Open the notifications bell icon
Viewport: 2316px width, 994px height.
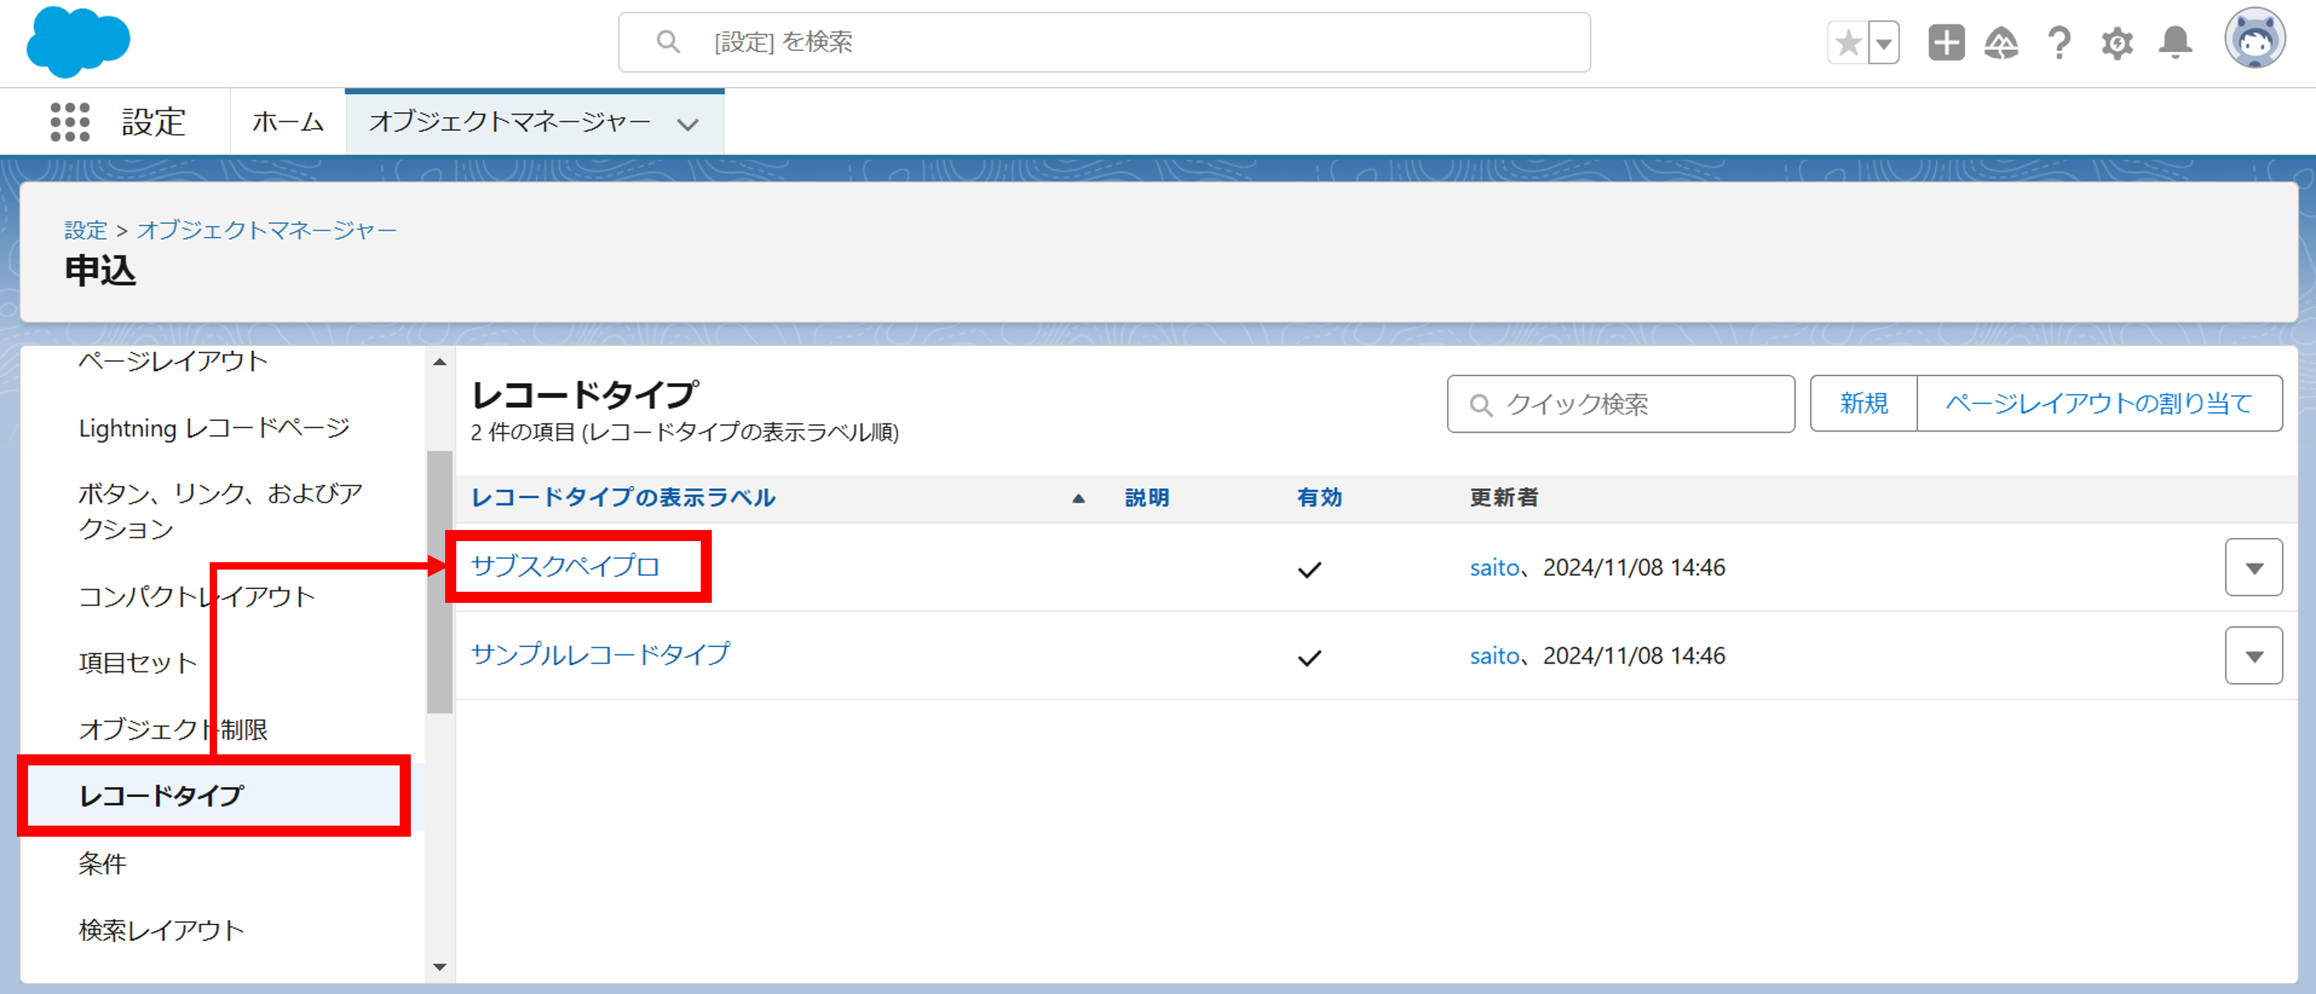pos(2175,42)
